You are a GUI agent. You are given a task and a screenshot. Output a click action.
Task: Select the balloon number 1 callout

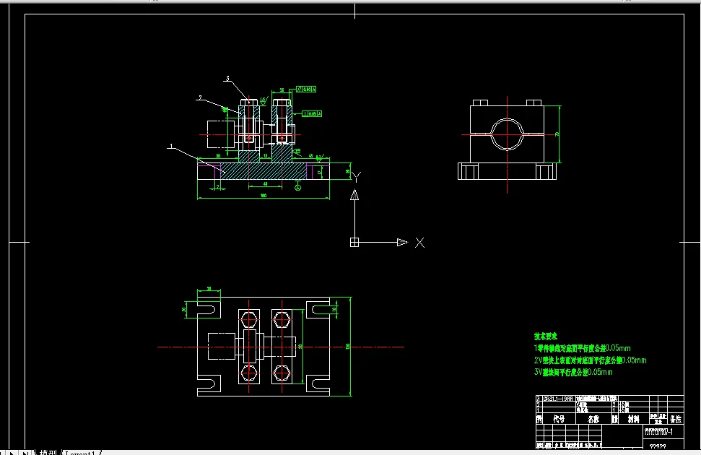pyautogui.click(x=171, y=147)
